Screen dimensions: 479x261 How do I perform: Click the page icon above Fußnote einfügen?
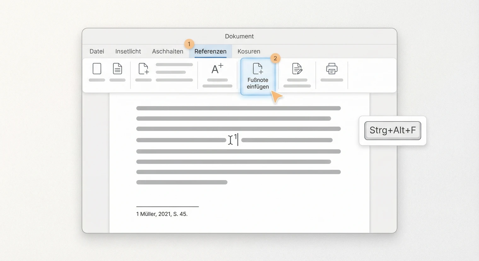(257, 68)
